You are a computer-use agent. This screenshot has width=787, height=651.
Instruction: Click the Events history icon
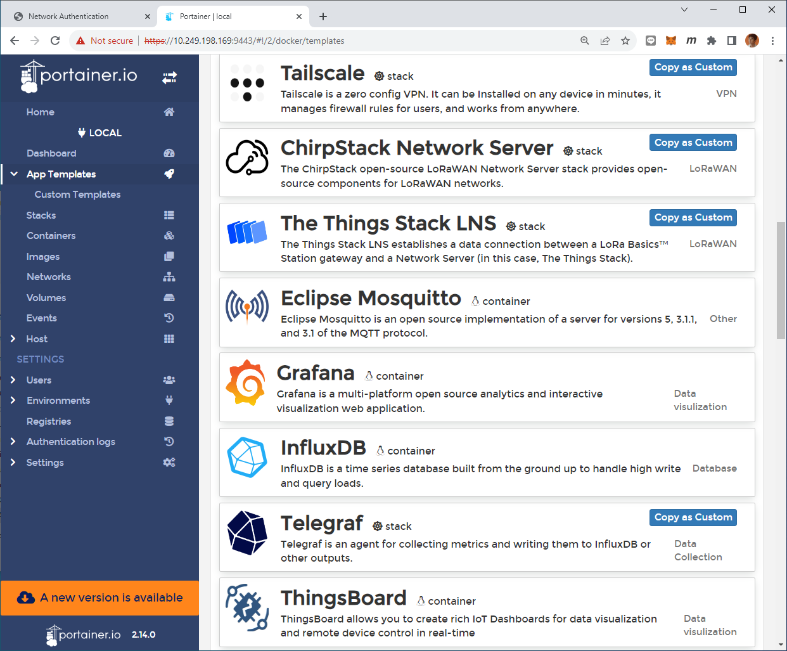click(169, 318)
